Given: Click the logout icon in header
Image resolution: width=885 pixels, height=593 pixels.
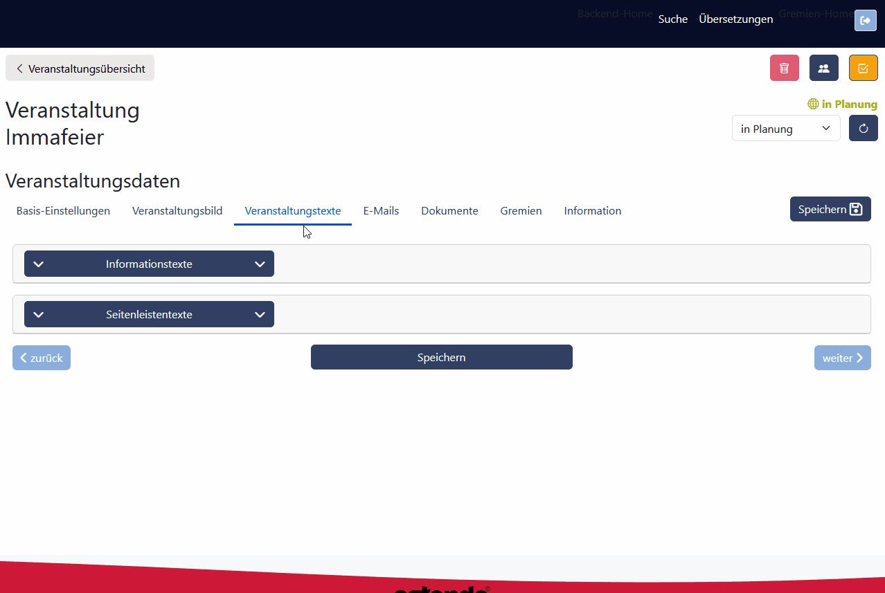Looking at the screenshot, I should [x=865, y=21].
